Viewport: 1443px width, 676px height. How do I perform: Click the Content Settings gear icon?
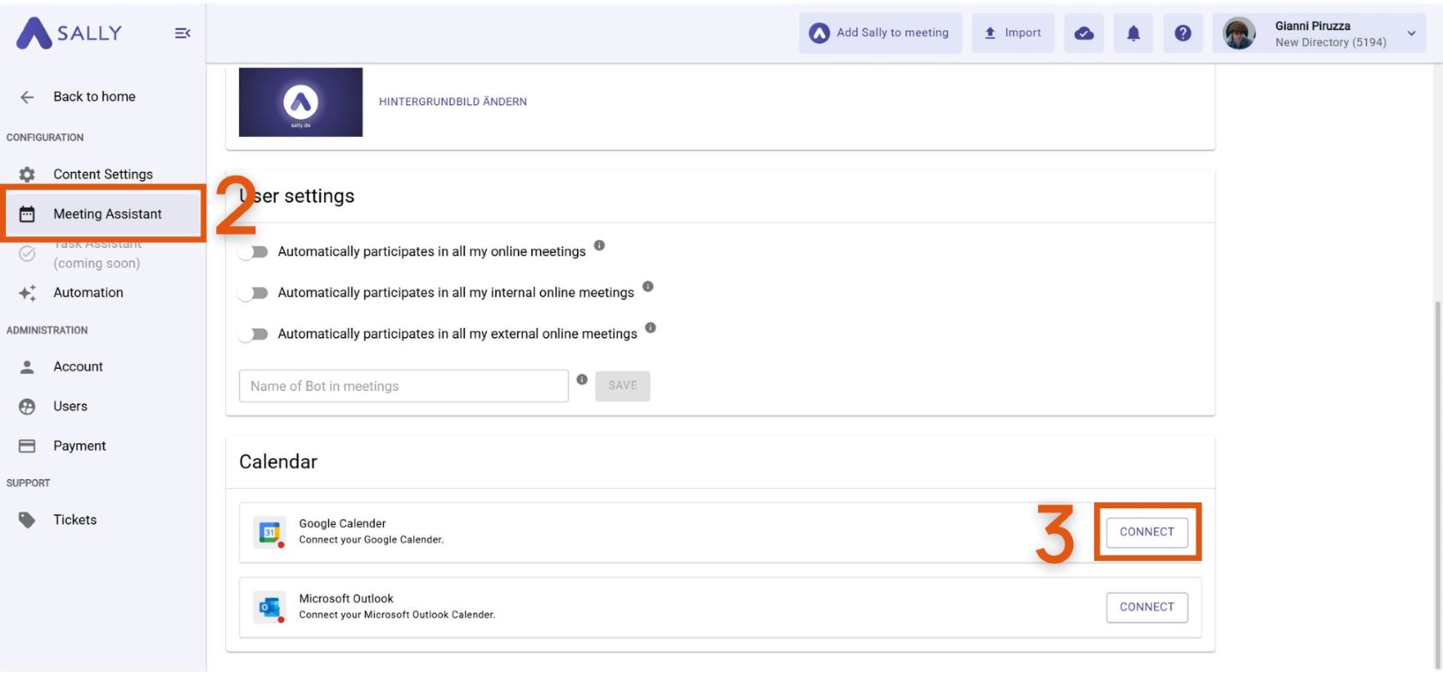tap(28, 174)
